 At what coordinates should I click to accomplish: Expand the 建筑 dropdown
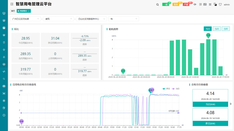tap(58, 19)
